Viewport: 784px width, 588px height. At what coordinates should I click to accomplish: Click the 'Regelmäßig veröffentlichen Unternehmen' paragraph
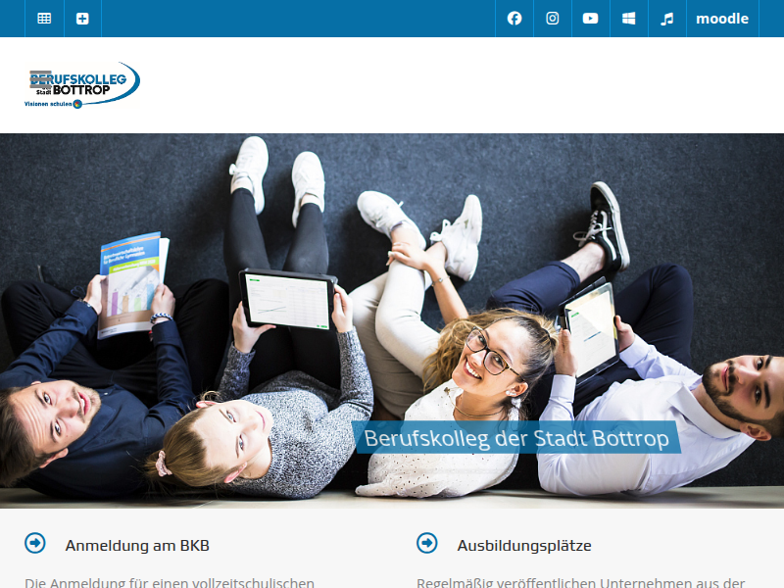pyautogui.click(x=581, y=582)
